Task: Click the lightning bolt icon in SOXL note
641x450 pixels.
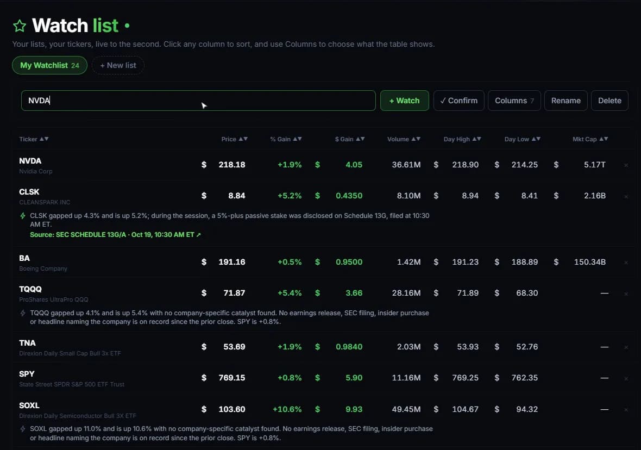Action: [x=23, y=429]
